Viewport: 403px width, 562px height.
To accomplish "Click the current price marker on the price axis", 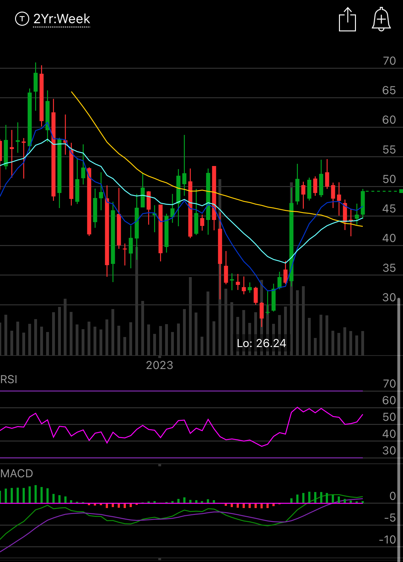I will [401, 191].
